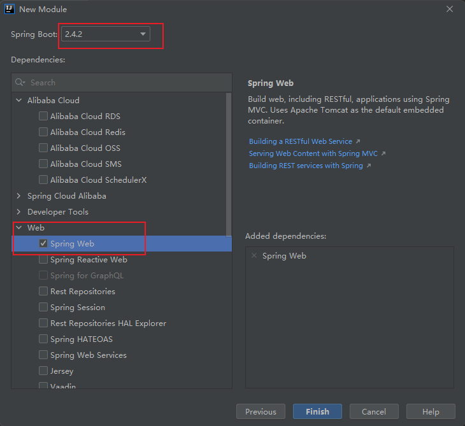Screen dimensions: 465x426
Task: Click the Previous button
Action: [261, 411]
